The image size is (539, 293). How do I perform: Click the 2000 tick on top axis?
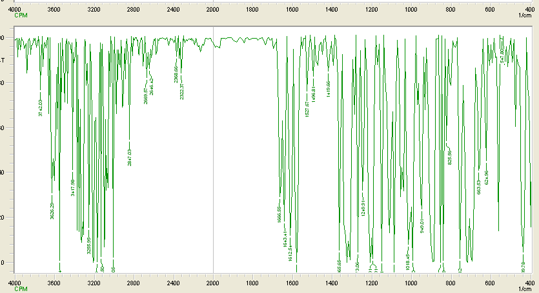tap(213, 9)
